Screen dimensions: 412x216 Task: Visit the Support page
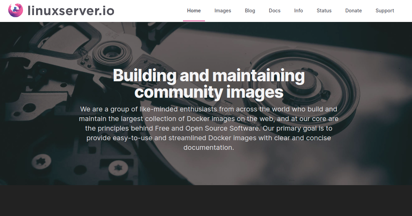click(x=385, y=11)
